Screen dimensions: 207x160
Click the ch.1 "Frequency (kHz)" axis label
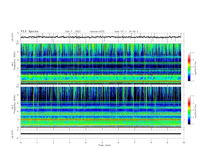[x=15, y=60]
